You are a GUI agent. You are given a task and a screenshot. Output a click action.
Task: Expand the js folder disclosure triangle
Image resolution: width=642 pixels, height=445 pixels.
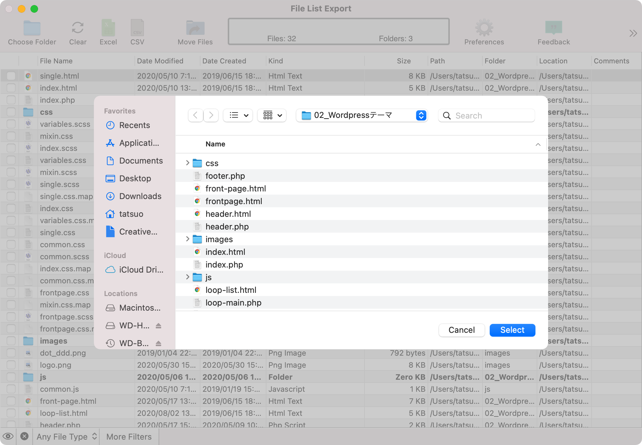187,277
